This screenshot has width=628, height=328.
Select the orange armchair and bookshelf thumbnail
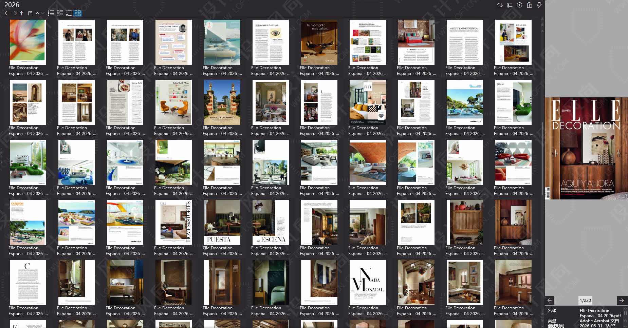173,102
